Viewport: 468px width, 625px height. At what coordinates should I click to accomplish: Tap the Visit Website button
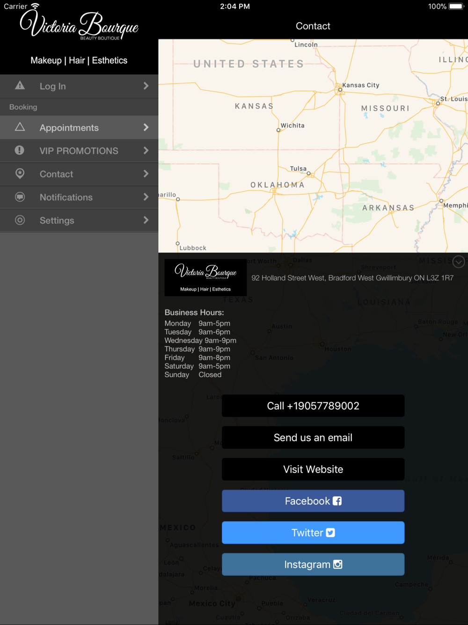coord(313,469)
